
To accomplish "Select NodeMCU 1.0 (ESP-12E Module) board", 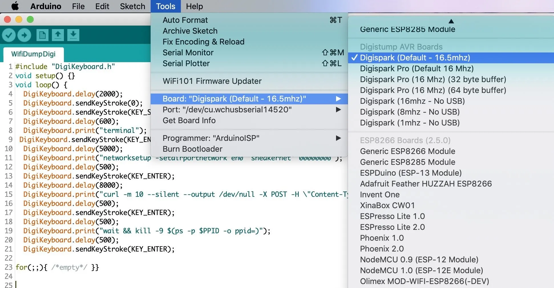I will 451,270.
